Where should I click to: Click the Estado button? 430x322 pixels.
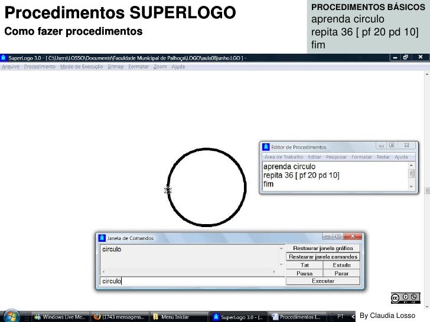click(341, 265)
